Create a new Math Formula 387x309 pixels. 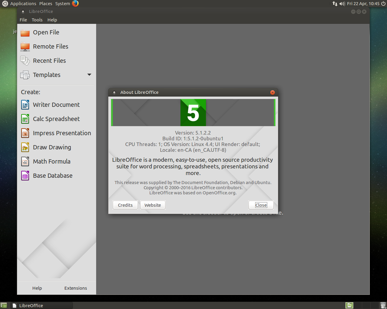tap(52, 161)
